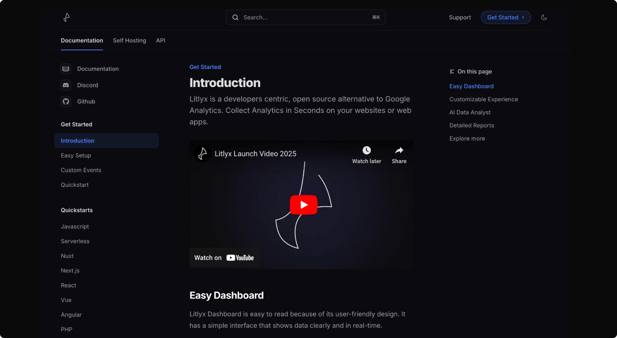Click Watch on YouTube button

[x=224, y=258]
